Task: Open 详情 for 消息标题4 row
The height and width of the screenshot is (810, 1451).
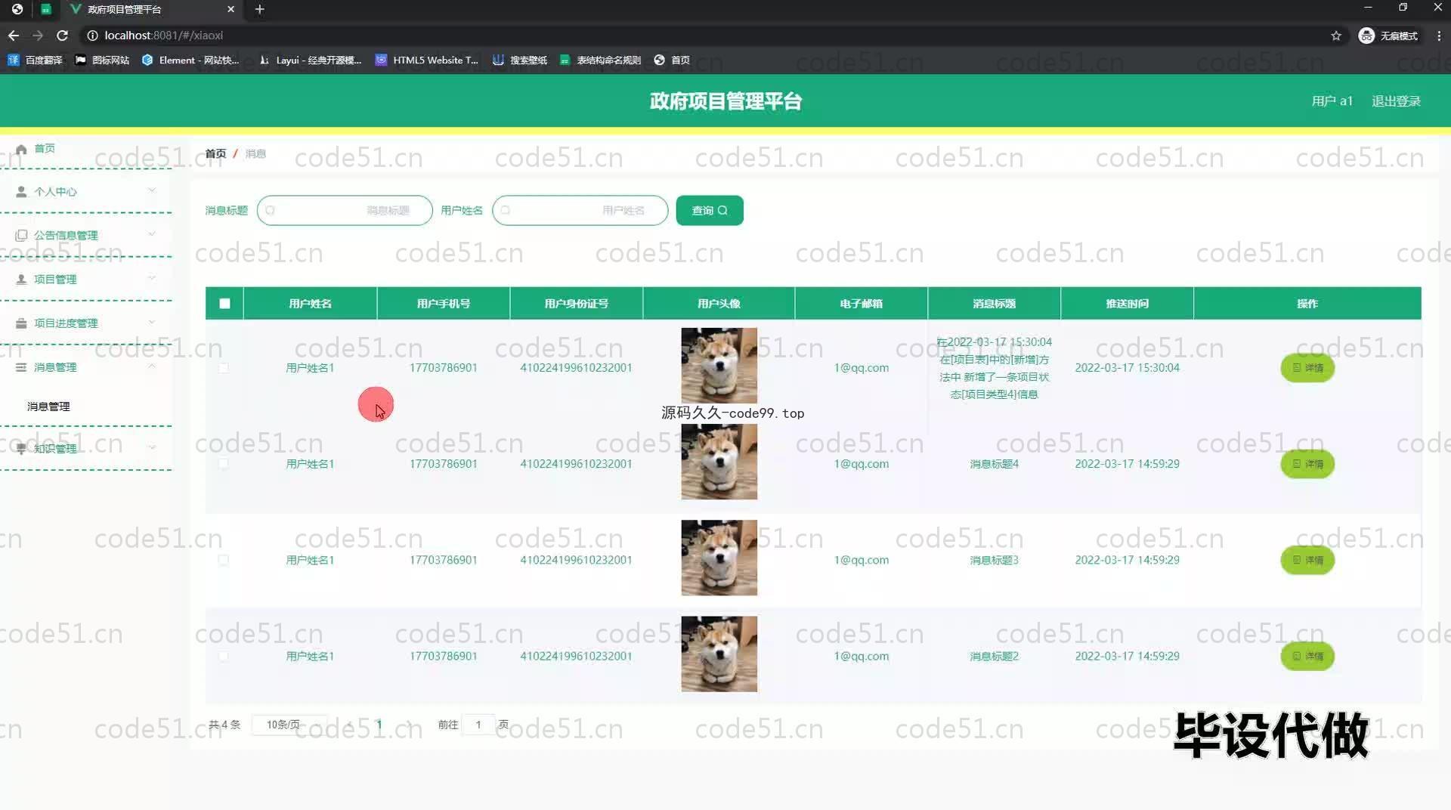Action: (1307, 464)
